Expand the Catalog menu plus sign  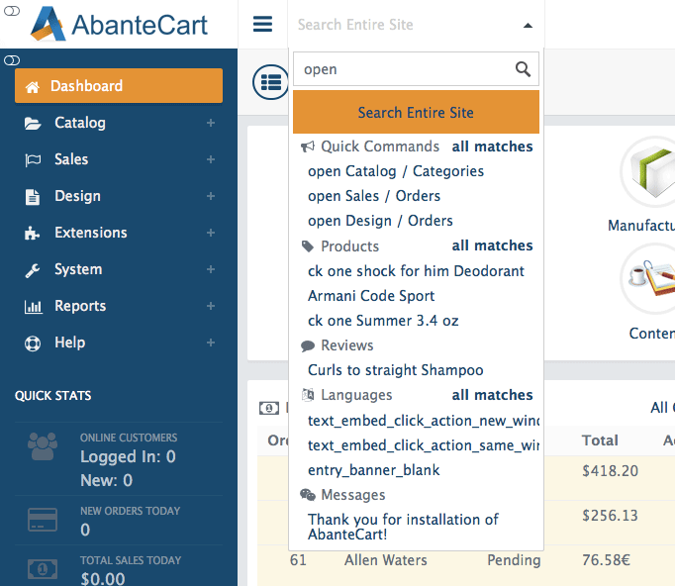click(211, 123)
